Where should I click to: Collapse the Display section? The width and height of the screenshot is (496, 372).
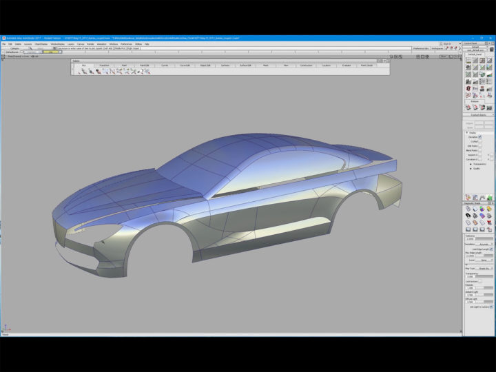point(467,132)
